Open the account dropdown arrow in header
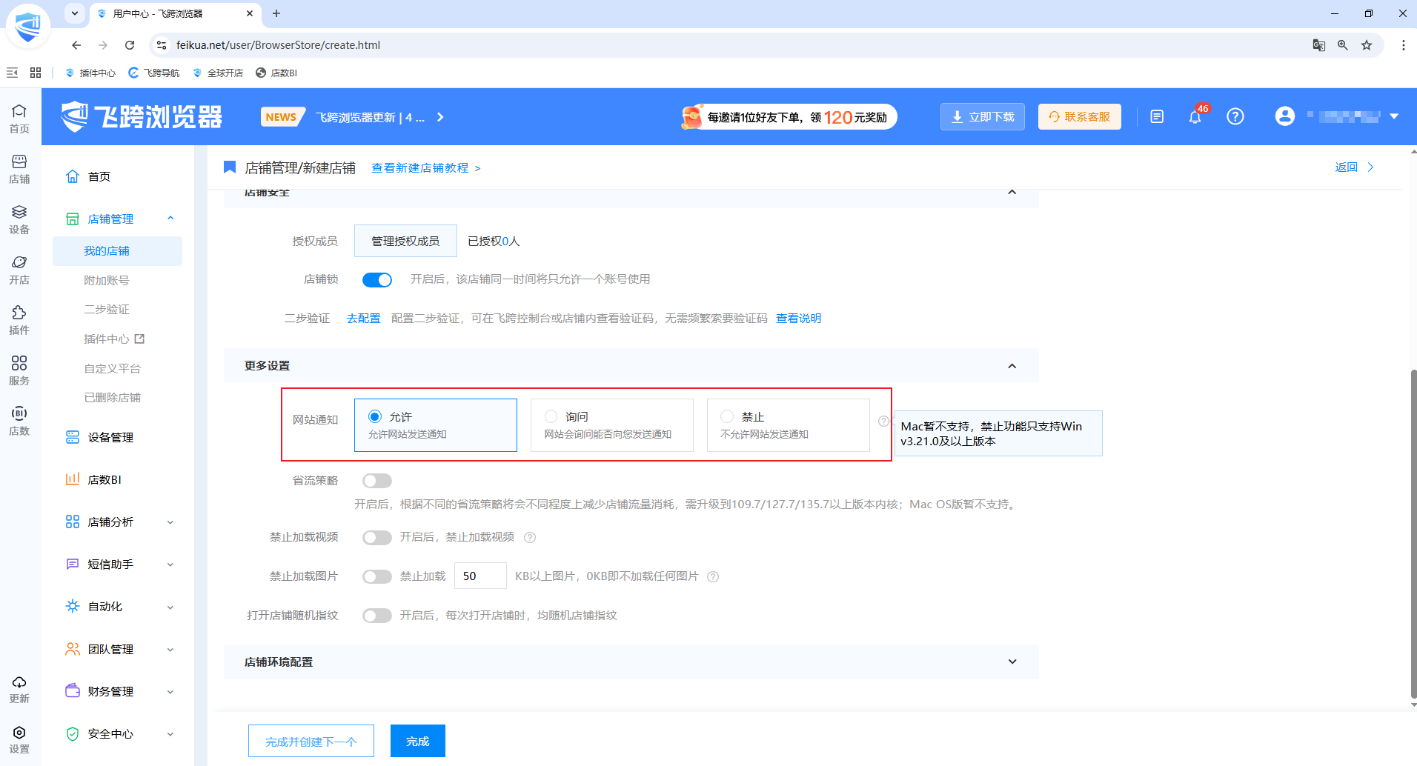This screenshot has height=766, width=1417. [1394, 116]
